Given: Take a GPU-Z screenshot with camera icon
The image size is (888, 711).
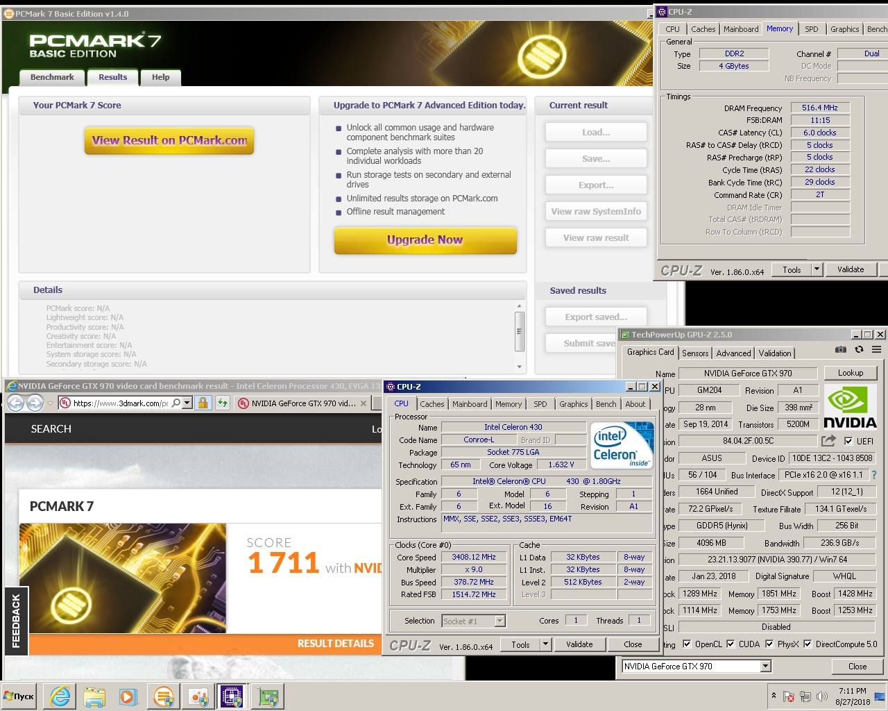Looking at the screenshot, I should 841,350.
